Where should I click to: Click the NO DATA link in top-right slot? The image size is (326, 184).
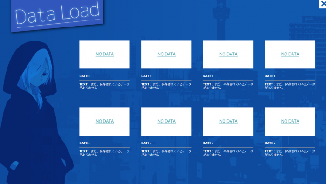290,54
